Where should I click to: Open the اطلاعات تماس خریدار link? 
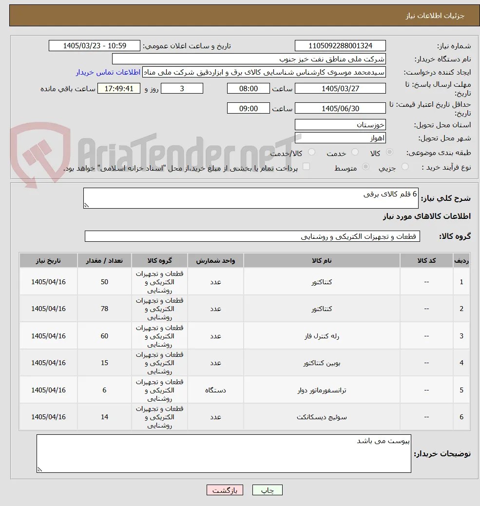coord(108,72)
